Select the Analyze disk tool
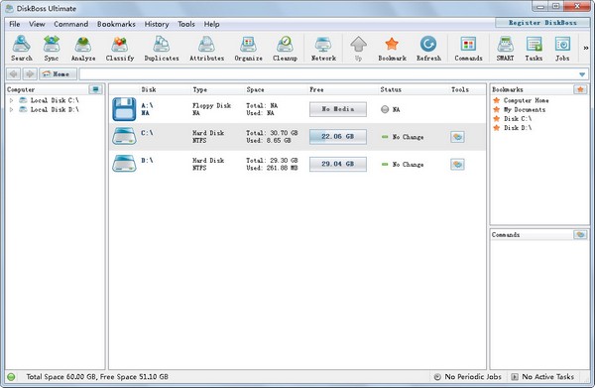The width and height of the screenshot is (595, 388). 83,49
